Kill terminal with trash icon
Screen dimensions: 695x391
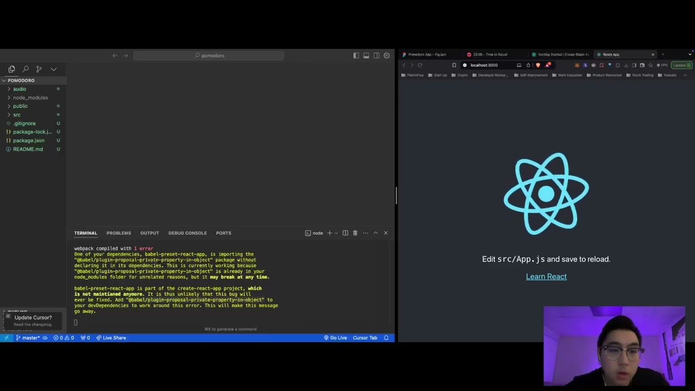[355, 233]
